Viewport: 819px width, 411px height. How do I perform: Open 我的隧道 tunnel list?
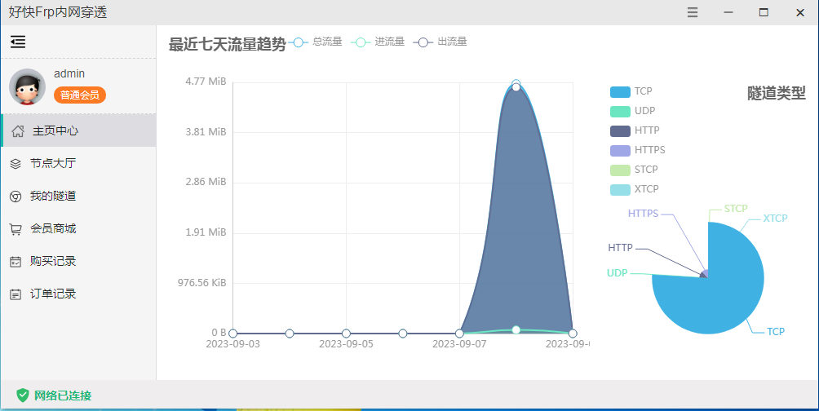click(78, 196)
